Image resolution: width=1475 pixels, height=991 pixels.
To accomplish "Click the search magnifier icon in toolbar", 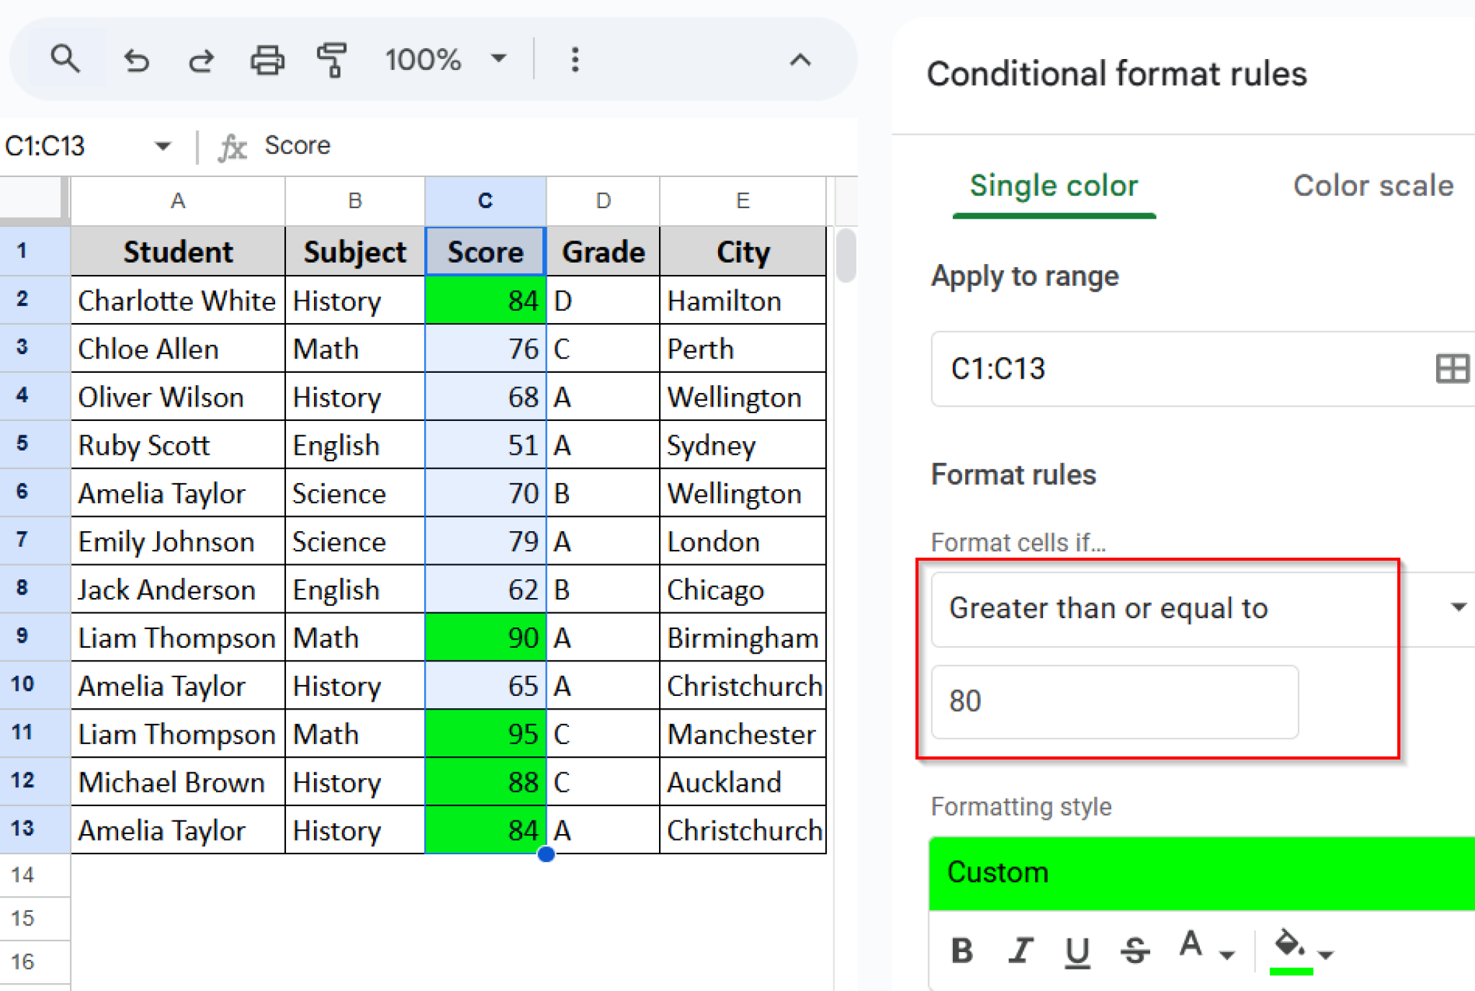I will 66,59.
